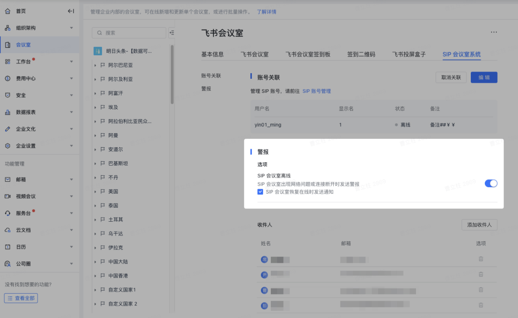Delete the fourth recipient via trash icon
The width and height of the screenshot is (518, 318).
pos(481,305)
